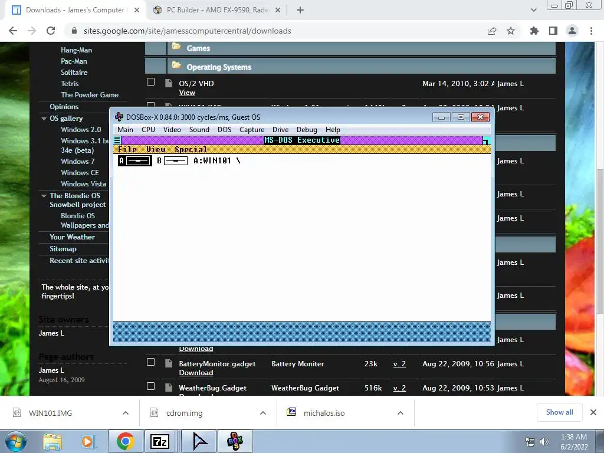The width and height of the screenshot is (604, 453).
Task: Bookmark this page with the star icon
Action: [511, 31]
